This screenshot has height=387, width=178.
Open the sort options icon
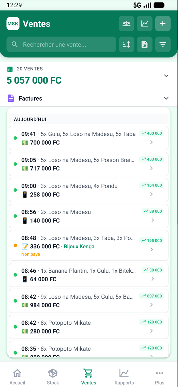(x=127, y=44)
